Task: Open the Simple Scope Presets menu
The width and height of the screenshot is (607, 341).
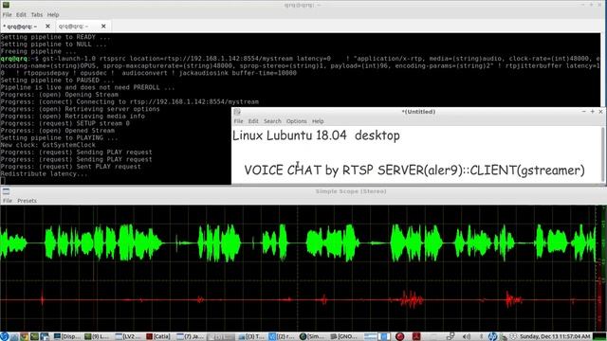Action: coord(28,201)
